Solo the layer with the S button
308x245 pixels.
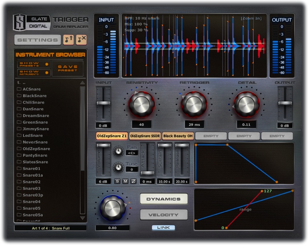click(117, 181)
